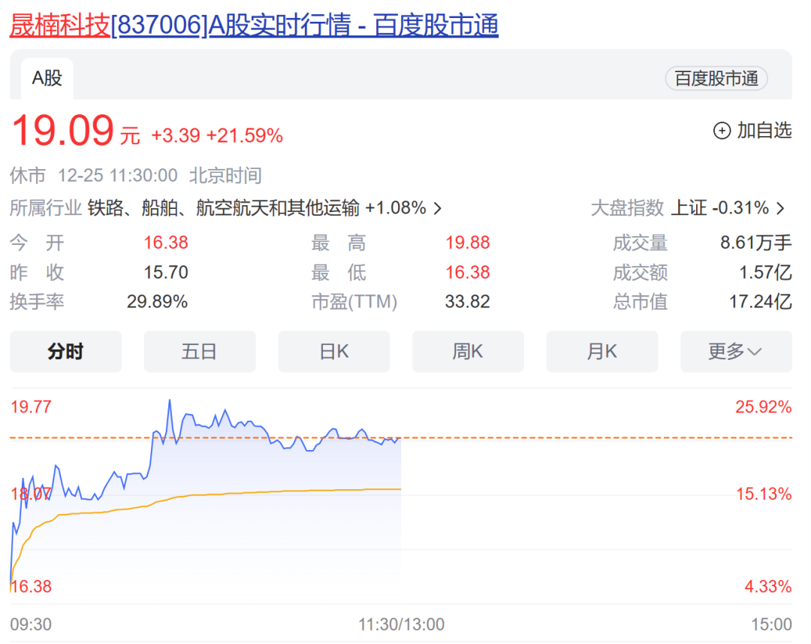Click the 成交量 value 8.61万手

[x=755, y=243]
